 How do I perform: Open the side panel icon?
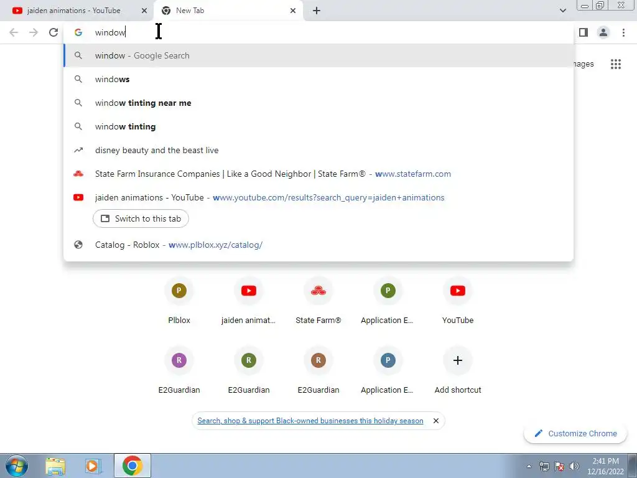(x=584, y=32)
